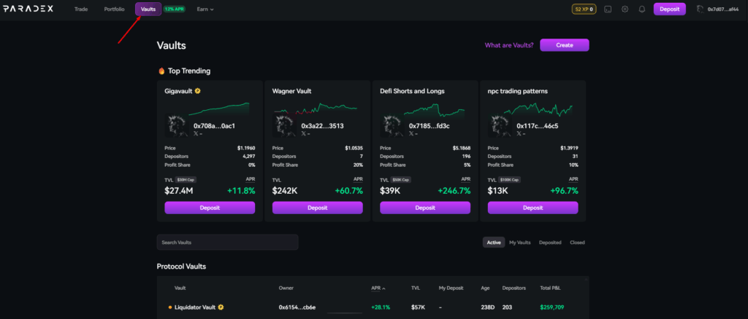This screenshot has width=748, height=319.
Task: Click owner address 0x708a...0ac1
Action: click(x=214, y=126)
